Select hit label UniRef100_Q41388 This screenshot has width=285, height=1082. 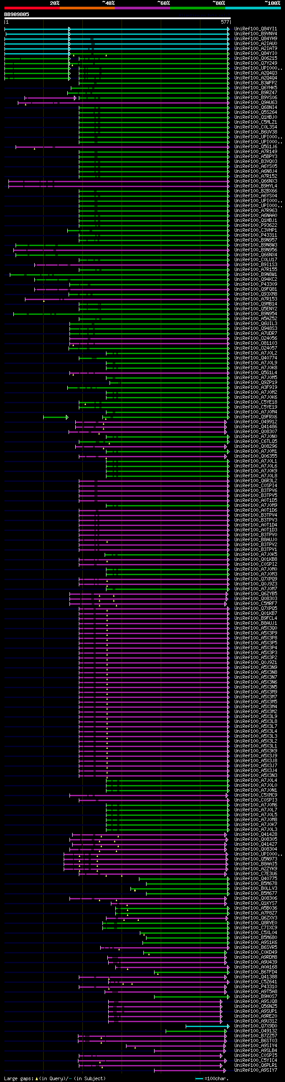tap(256, 977)
